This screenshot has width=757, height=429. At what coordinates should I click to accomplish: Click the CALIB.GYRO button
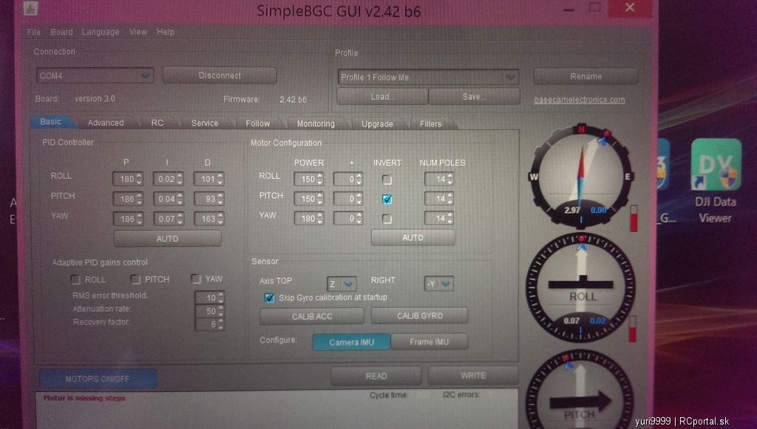[420, 316]
